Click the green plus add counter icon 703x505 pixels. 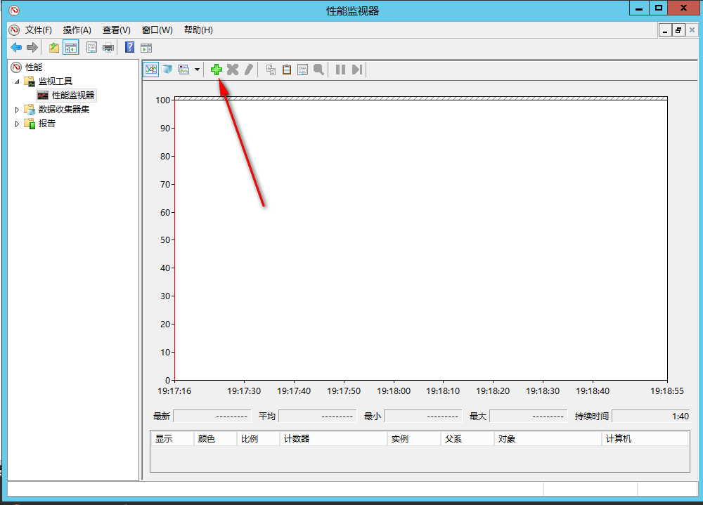217,70
